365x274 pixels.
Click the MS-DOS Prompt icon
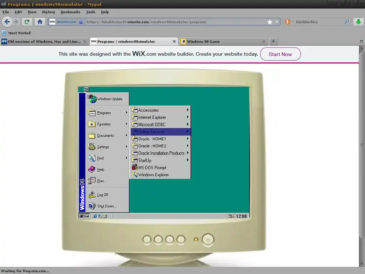tap(134, 167)
